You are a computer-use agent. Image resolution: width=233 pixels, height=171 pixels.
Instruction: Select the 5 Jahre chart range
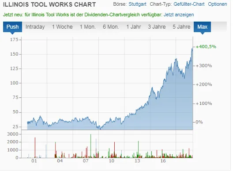click(181, 27)
